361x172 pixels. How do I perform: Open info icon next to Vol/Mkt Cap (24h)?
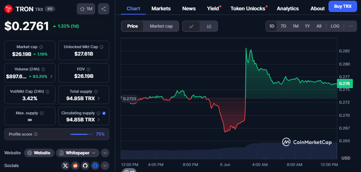pyautogui.click(x=47, y=92)
